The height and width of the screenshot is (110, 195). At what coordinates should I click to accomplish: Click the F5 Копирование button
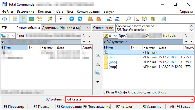coord(69,107)
